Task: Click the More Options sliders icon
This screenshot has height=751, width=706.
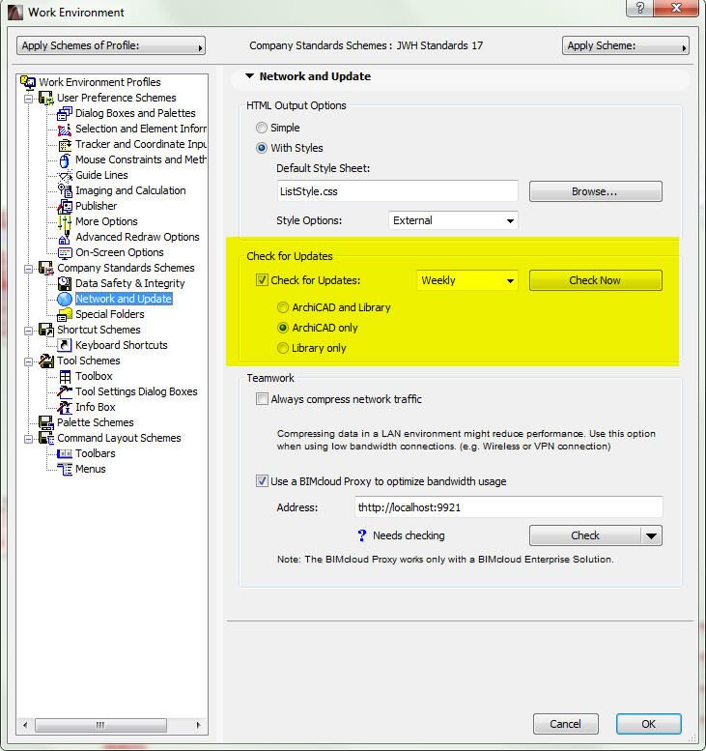Action: [64, 221]
